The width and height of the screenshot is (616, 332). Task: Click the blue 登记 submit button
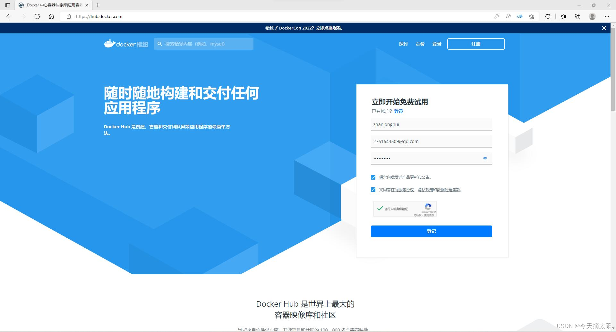pyautogui.click(x=431, y=231)
